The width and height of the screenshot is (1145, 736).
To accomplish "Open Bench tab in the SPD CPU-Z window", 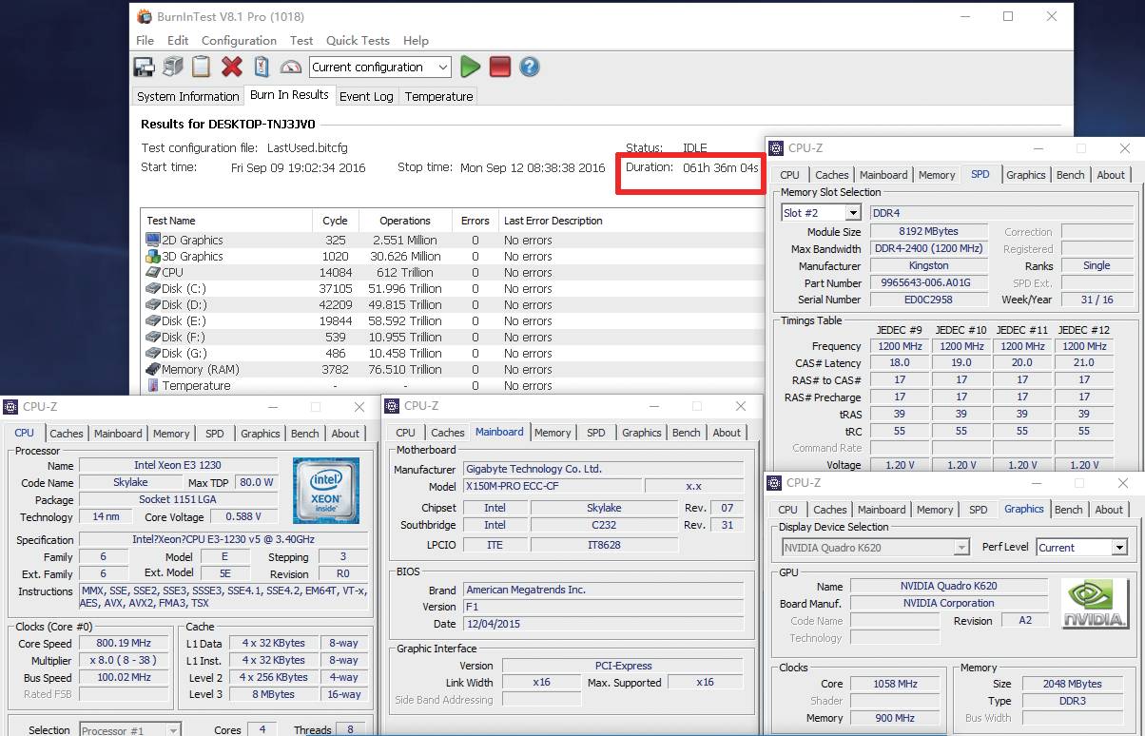I will tap(1070, 175).
